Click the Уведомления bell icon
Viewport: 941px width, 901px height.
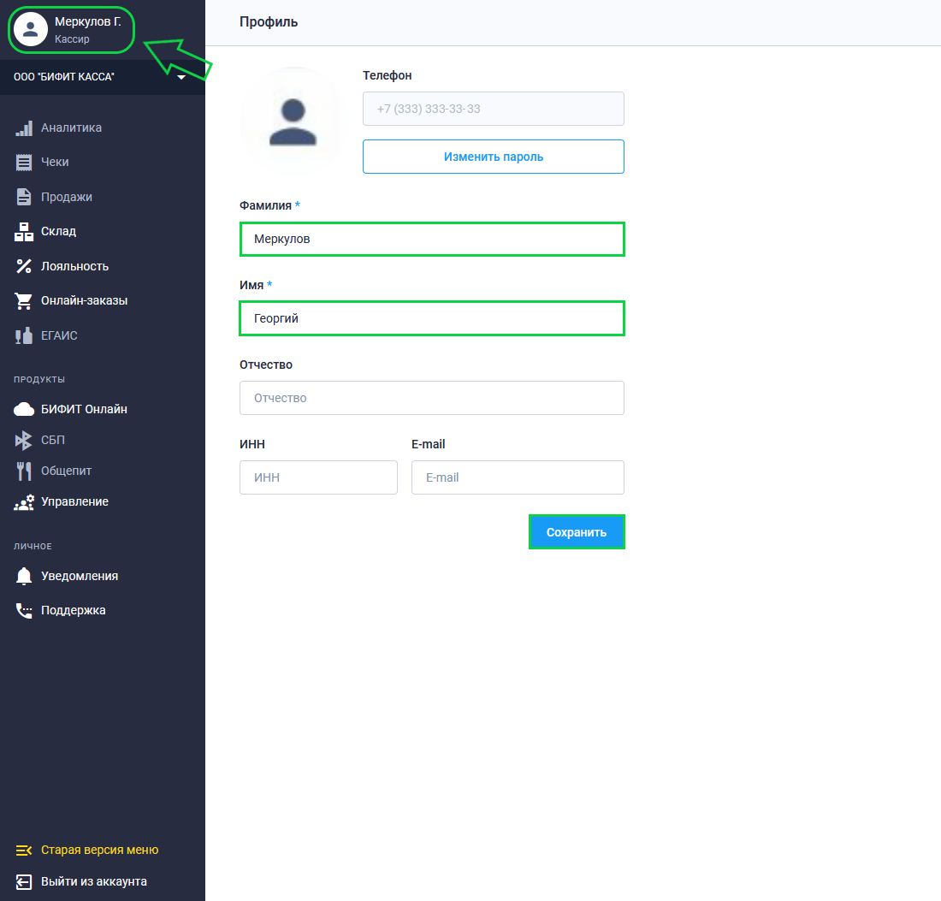[24, 576]
